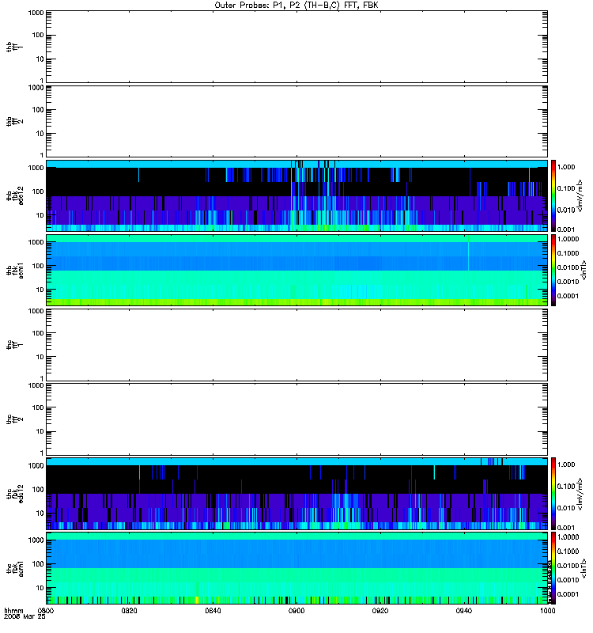Click the 0820 time axis label
This screenshot has width=593, height=633.
130,611
